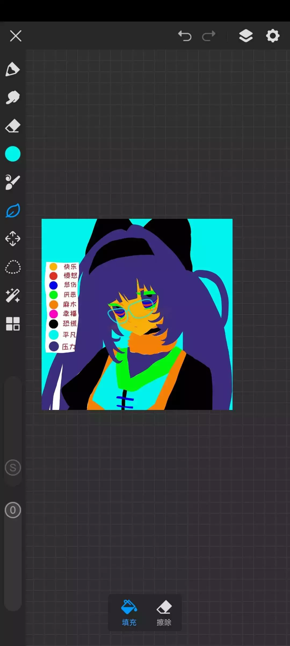Image resolution: width=290 pixels, height=646 pixels.
Task: Select the move transform tool
Action: 13,239
